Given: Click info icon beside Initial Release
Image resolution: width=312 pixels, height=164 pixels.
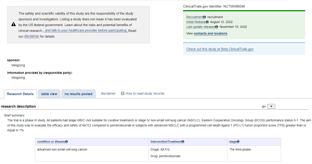Looking at the screenshot, I should tap(207, 22).
